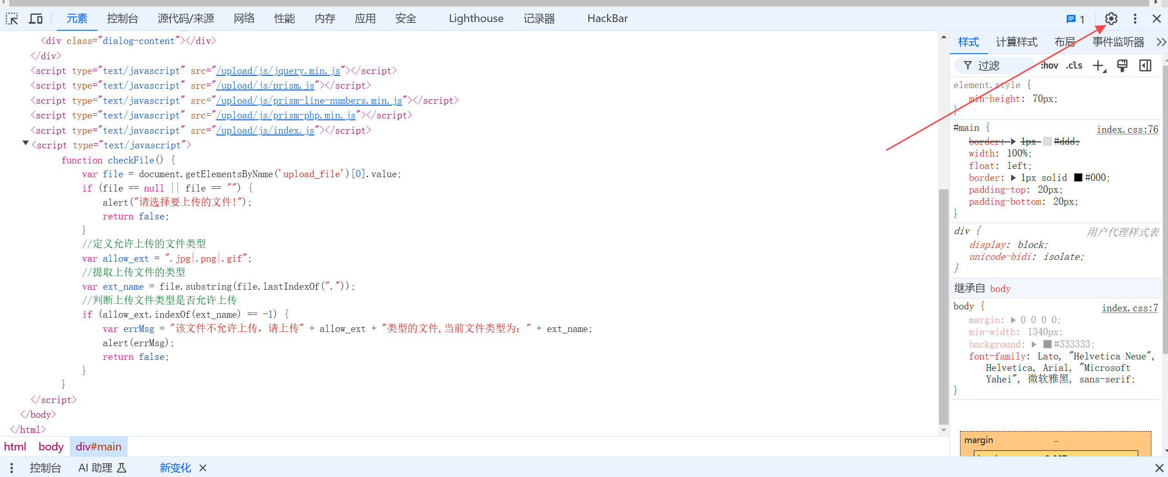The image size is (1168, 477).
Task: Open the DevTools three-dot customize menu
Action: pos(1135,19)
